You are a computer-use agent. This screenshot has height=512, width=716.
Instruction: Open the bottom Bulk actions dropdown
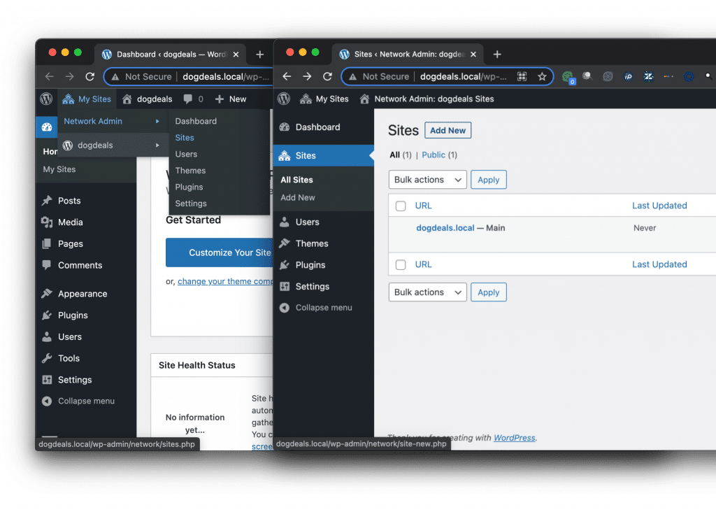point(427,292)
